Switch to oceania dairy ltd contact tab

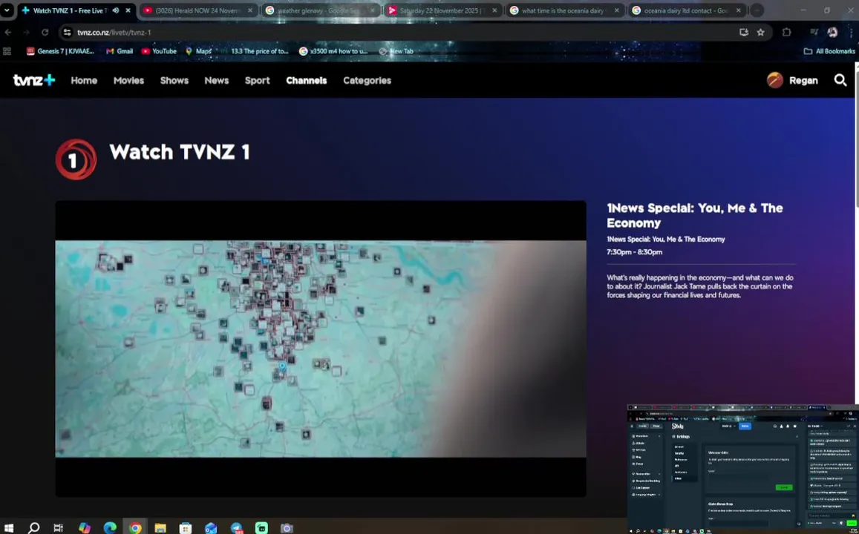[687, 10]
